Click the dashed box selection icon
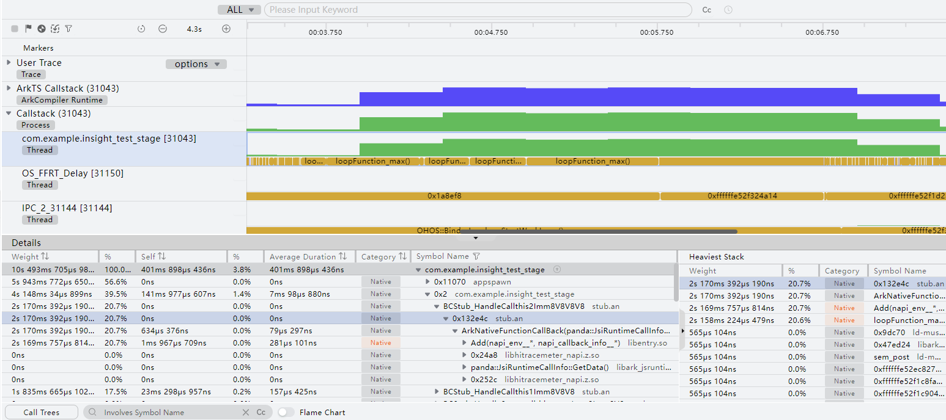The height and width of the screenshot is (420, 946). 55,29
